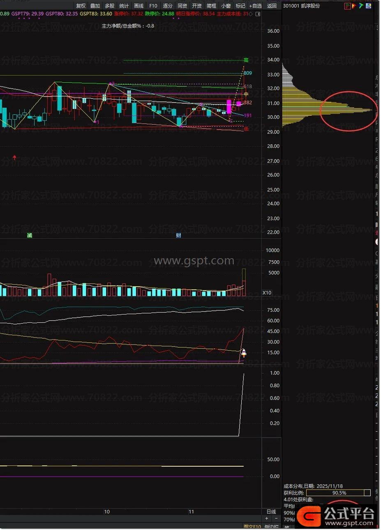The width and height of the screenshot is (381, 530).
Task: Click 返回 to go back
Action: 272,6
